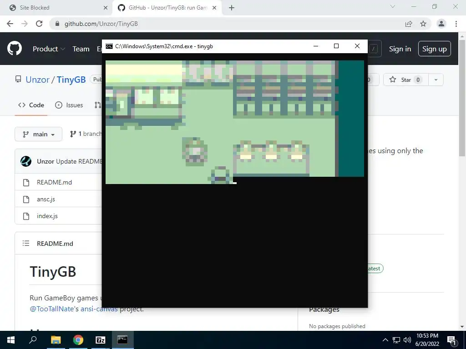
Task: Follow the @TooTallNate link
Action: 51,309
